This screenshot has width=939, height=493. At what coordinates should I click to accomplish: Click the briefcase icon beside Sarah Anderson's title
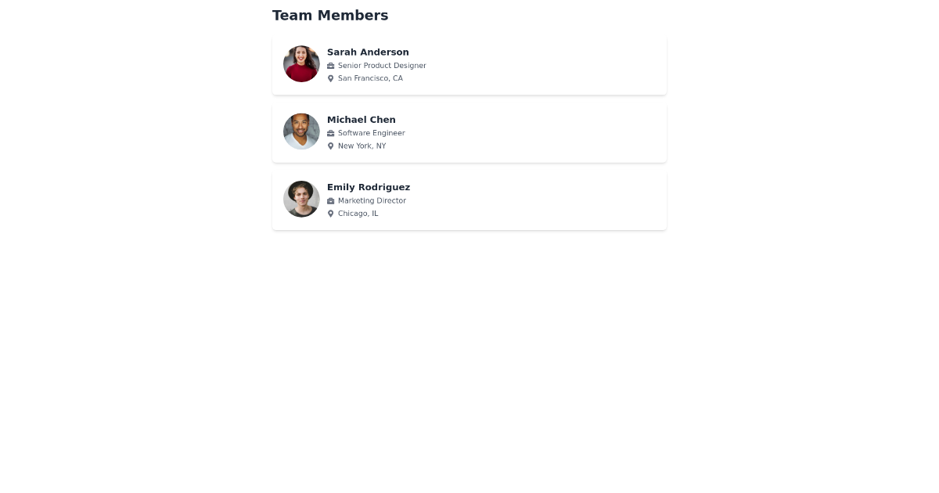331,66
